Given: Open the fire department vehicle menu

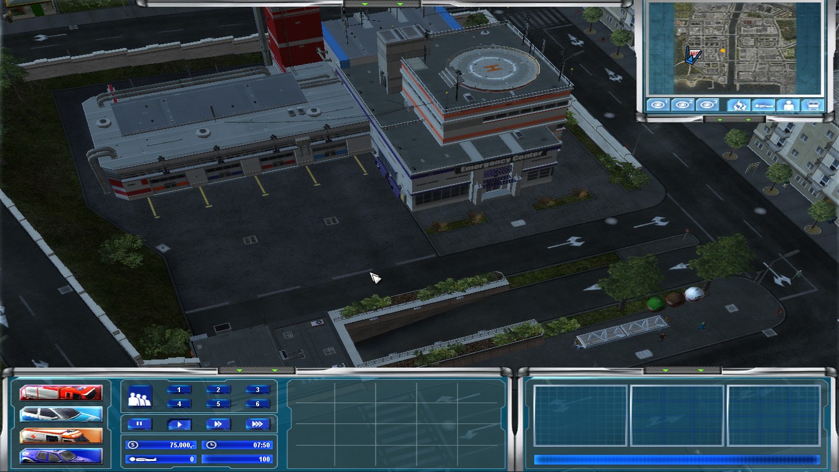Looking at the screenshot, I should pyautogui.click(x=61, y=393).
